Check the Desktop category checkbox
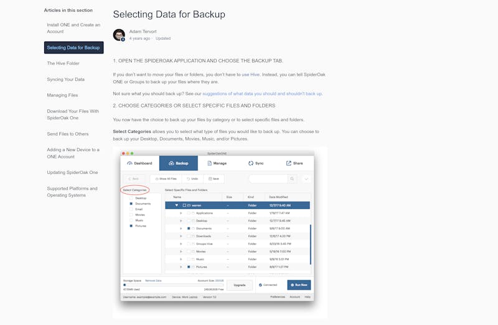The height and width of the screenshot is (325, 498). (131, 198)
